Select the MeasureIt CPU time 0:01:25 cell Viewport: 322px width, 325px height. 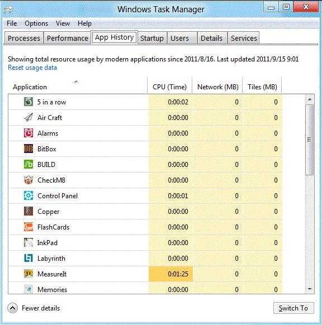point(171,274)
